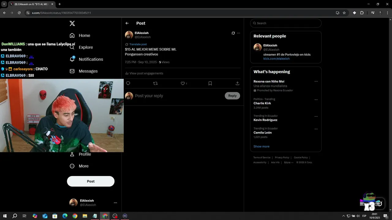Open options for Charlie Kirk trend
The width and height of the screenshot is (392, 220).
[316, 100]
